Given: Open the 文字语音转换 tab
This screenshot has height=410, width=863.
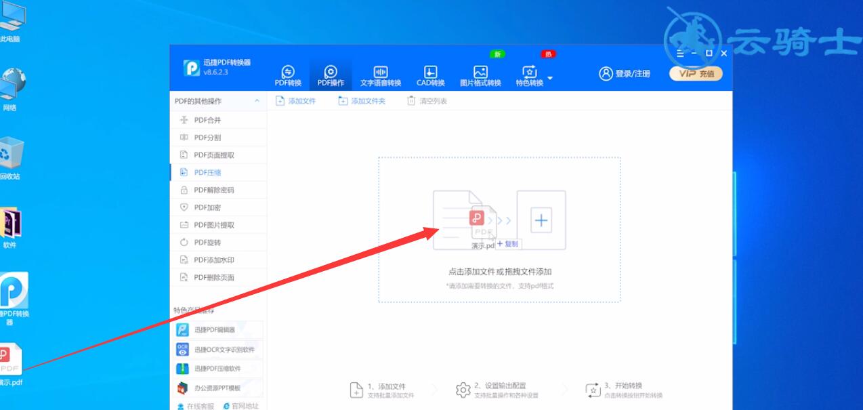Looking at the screenshot, I should 381,76.
